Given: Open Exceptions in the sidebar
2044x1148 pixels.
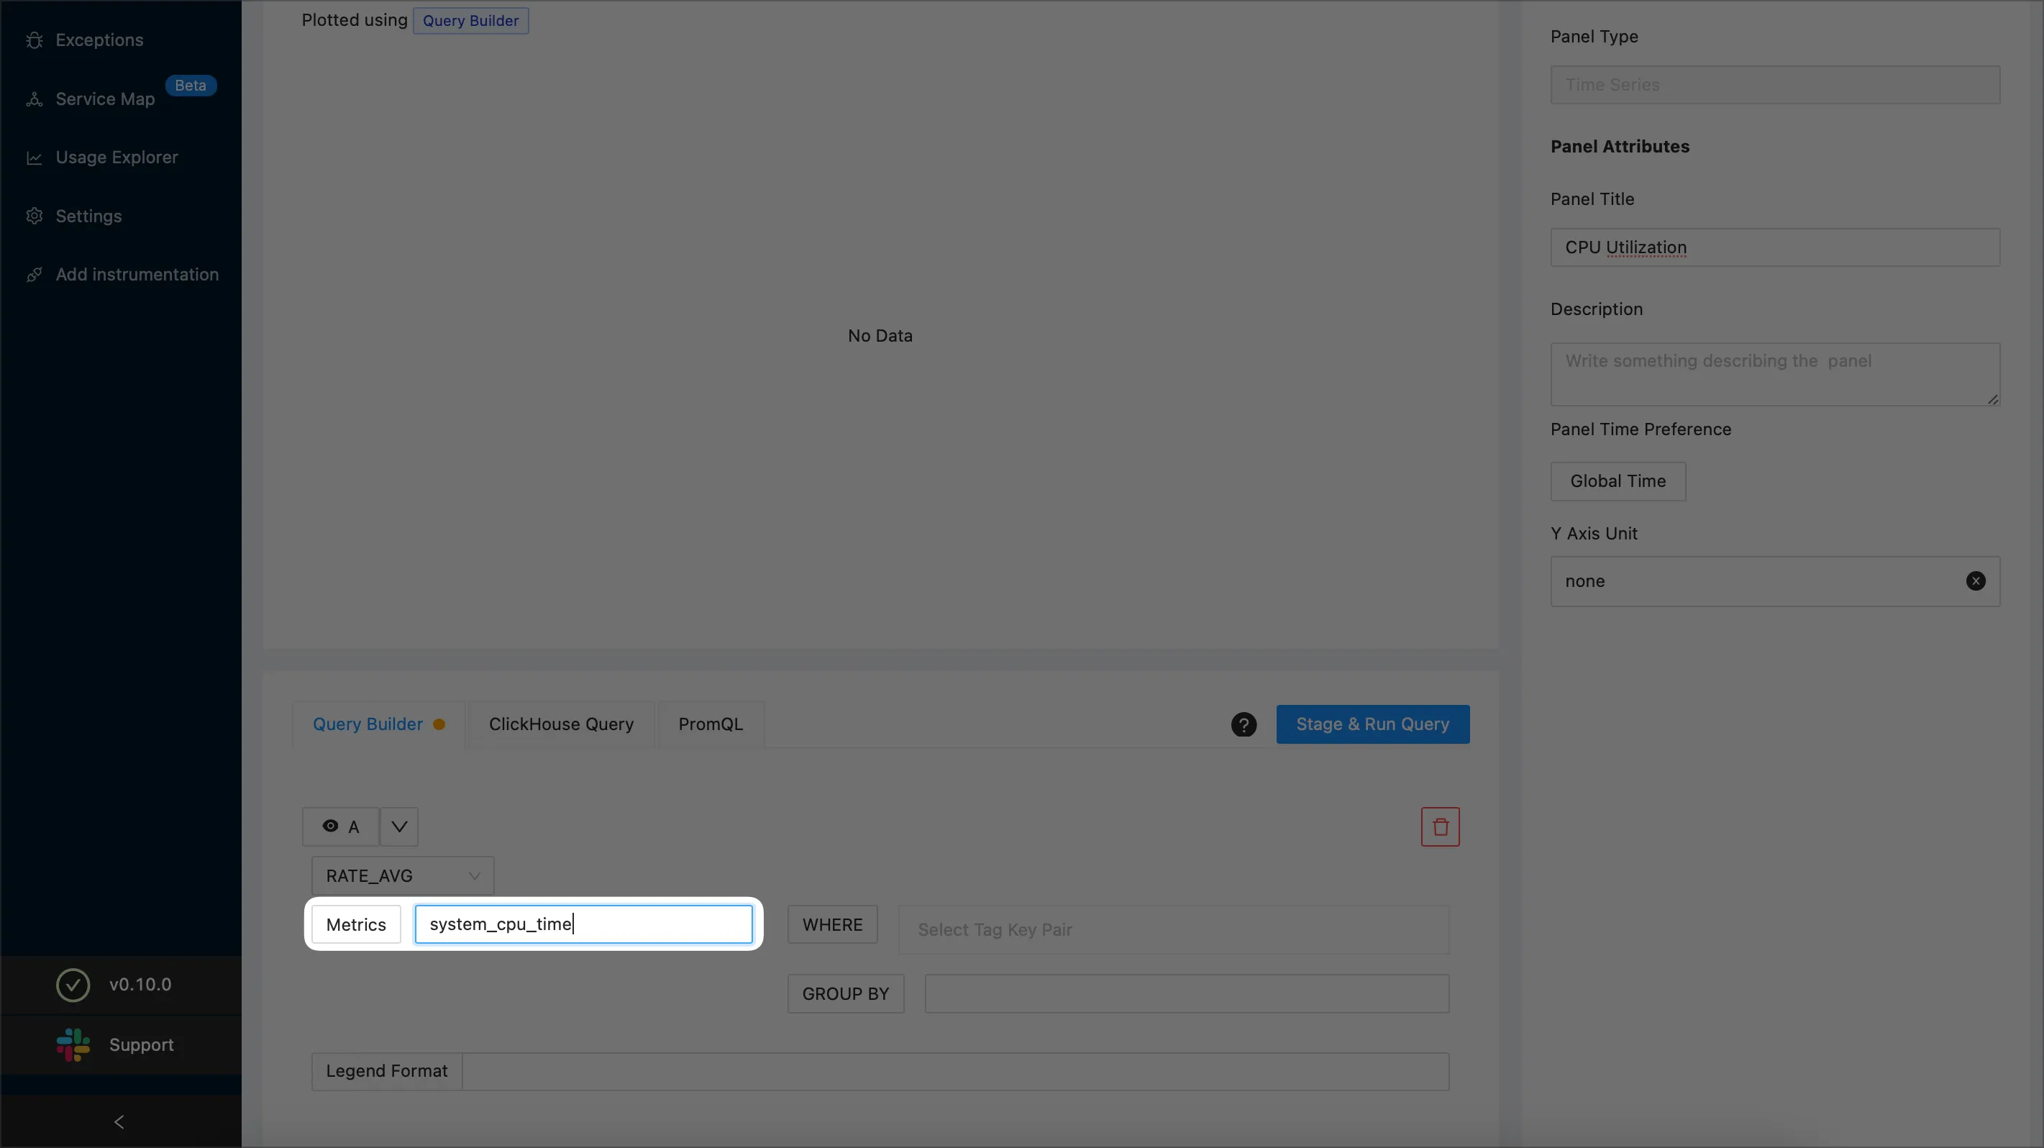Looking at the screenshot, I should (x=99, y=40).
